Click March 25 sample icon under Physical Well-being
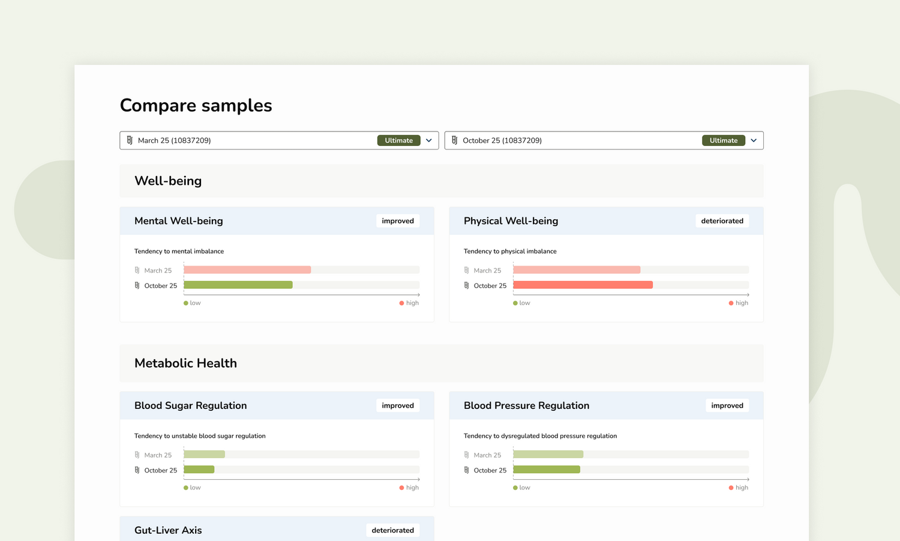Viewport: 900px width, 541px height. click(x=467, y=271)
